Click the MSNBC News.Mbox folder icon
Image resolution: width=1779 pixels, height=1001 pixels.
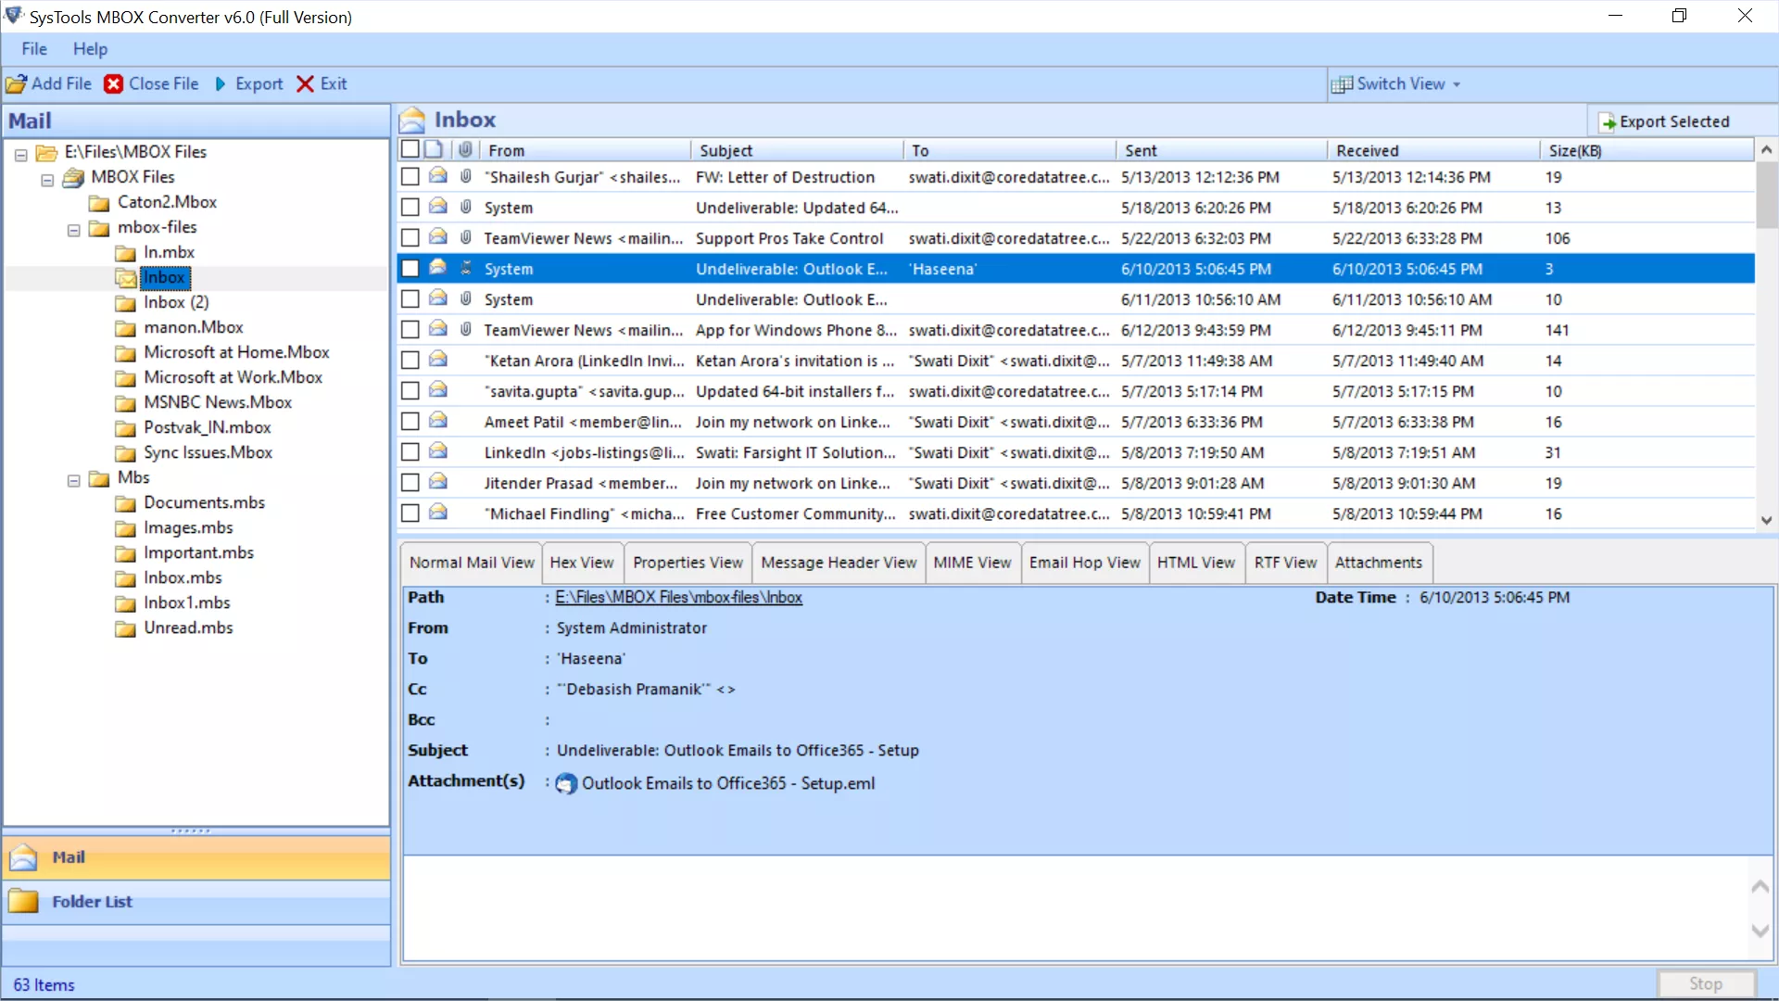(125, 402)
